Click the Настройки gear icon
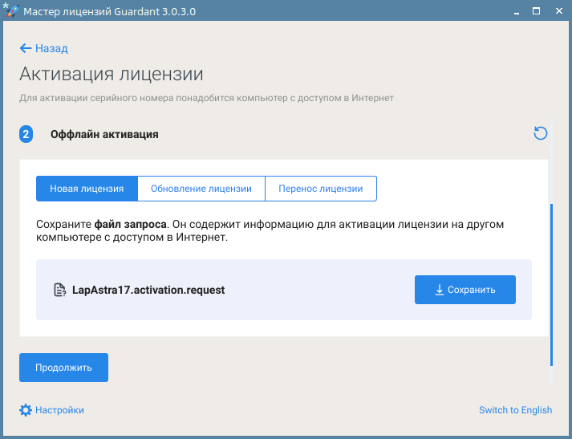Viewport: 572px width, 439px height. (26, 410)
